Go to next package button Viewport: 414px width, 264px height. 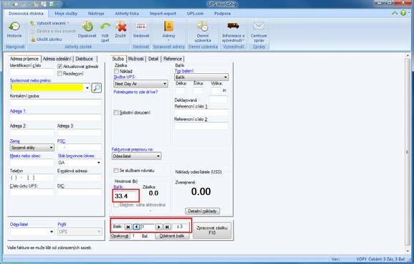159,227
